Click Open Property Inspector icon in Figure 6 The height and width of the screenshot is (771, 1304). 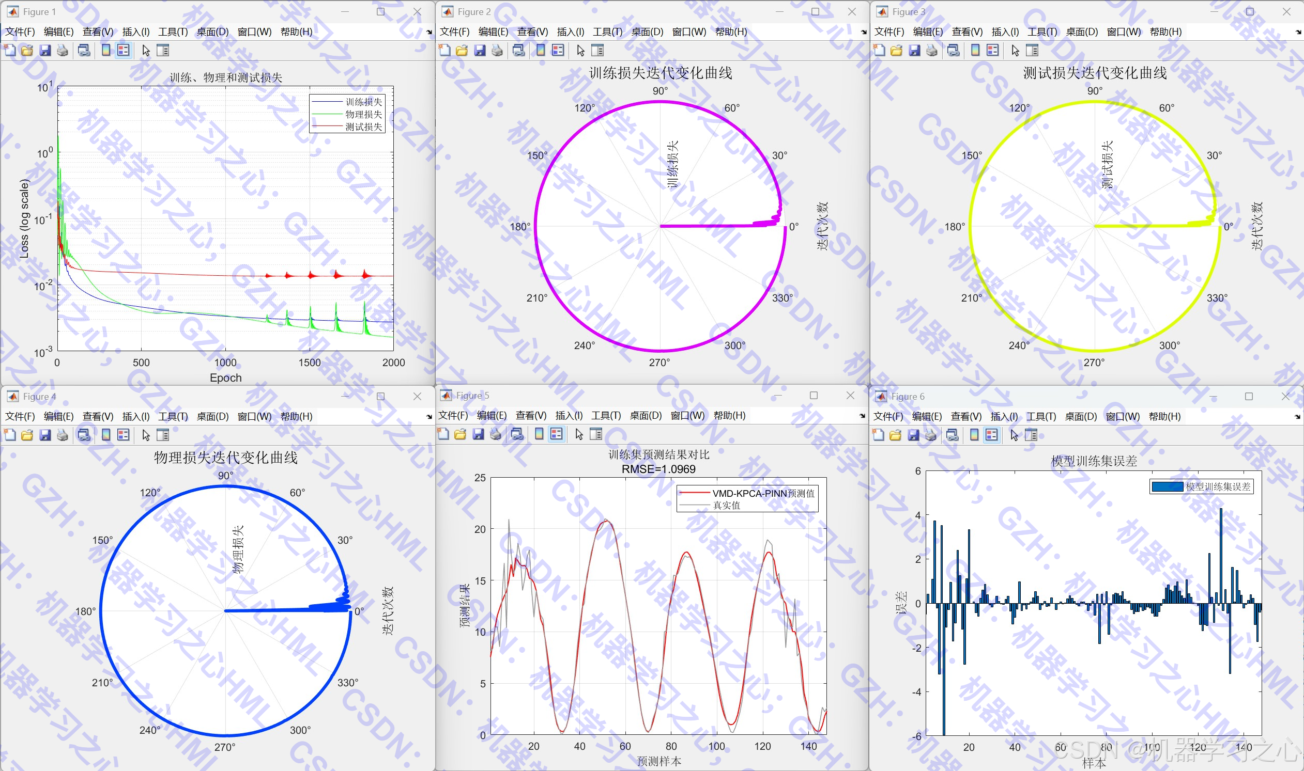click(x=1031, y=435)
